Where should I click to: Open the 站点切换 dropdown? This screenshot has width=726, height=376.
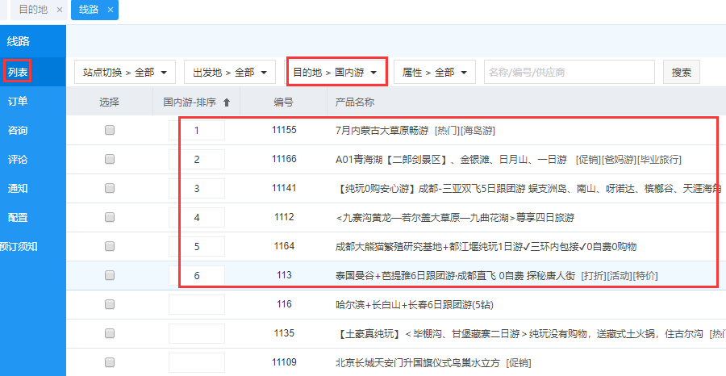coord(125,73)
